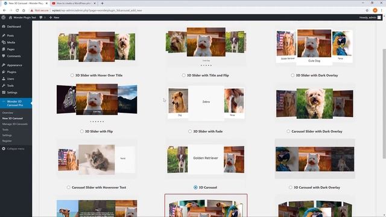Select 3D Carousel with Dark Overlay
386x217 pixels.
click(291, 187)
